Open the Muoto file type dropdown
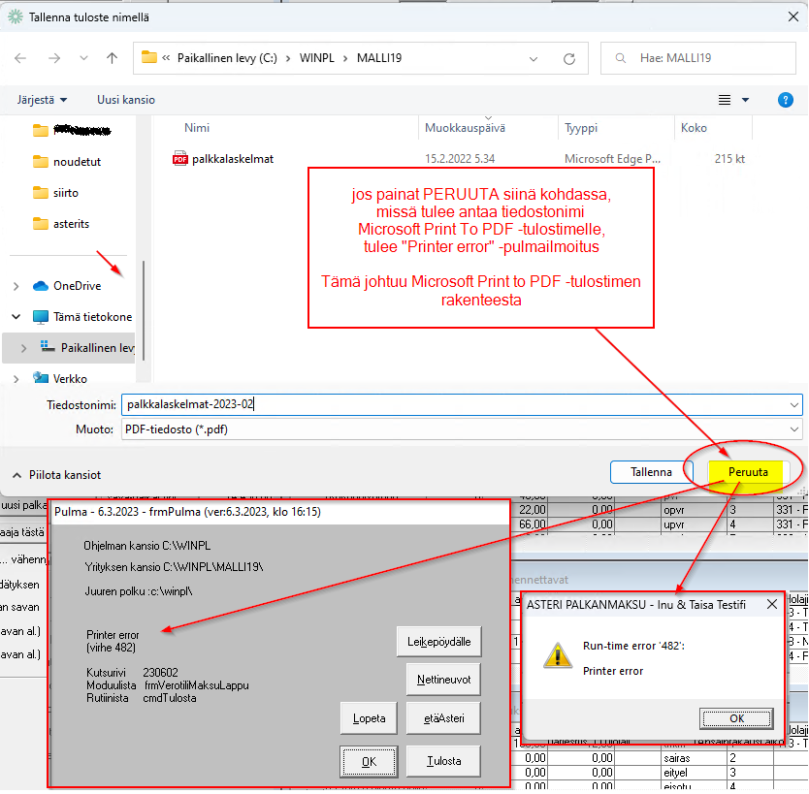Image resolution: width=809 pixels, height=794 pixels. [793, 429]
